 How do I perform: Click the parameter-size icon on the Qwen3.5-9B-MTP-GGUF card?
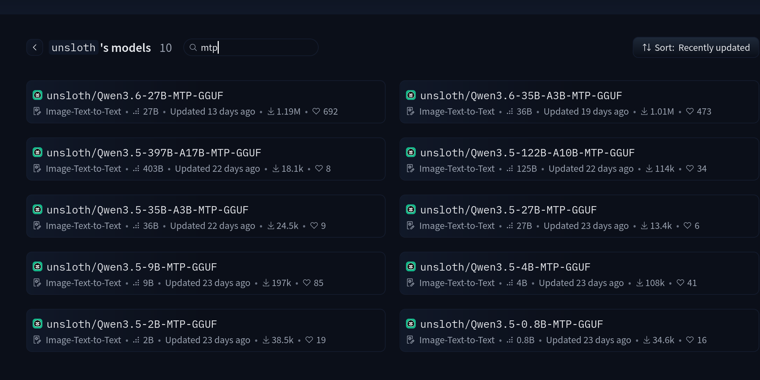(x=136, y=283)
